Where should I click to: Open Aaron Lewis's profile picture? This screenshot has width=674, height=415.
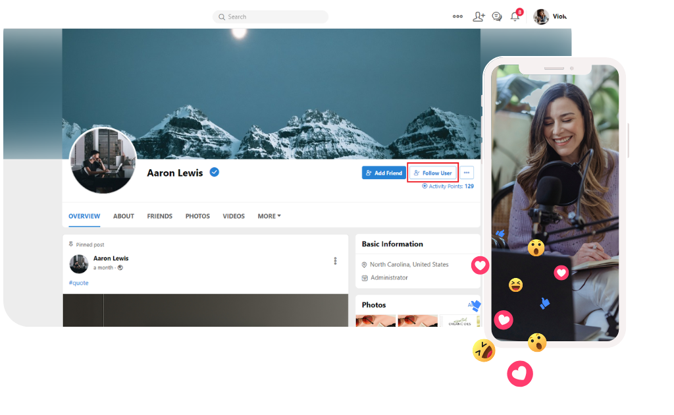point(103,160)
